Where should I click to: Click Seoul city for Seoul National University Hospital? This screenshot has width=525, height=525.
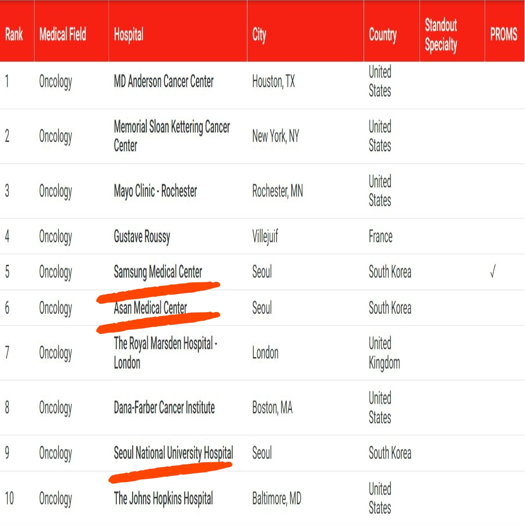point(262,454)
